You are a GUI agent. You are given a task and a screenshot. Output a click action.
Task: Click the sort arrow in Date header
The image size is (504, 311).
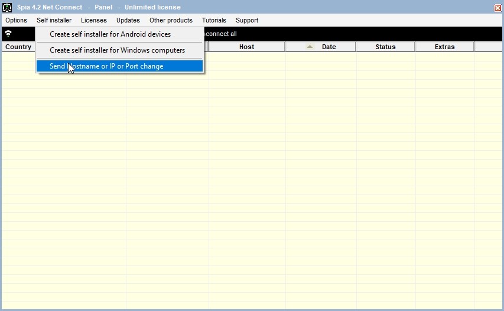pos(310,47)
